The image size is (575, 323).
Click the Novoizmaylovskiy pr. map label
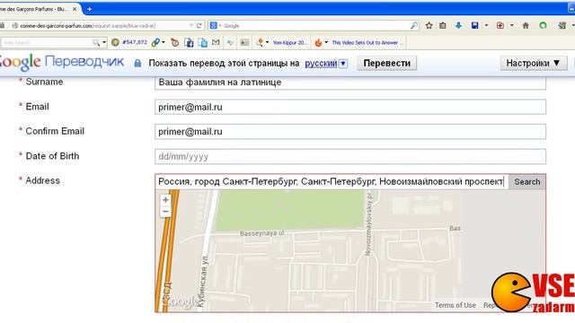coord(368,223)
